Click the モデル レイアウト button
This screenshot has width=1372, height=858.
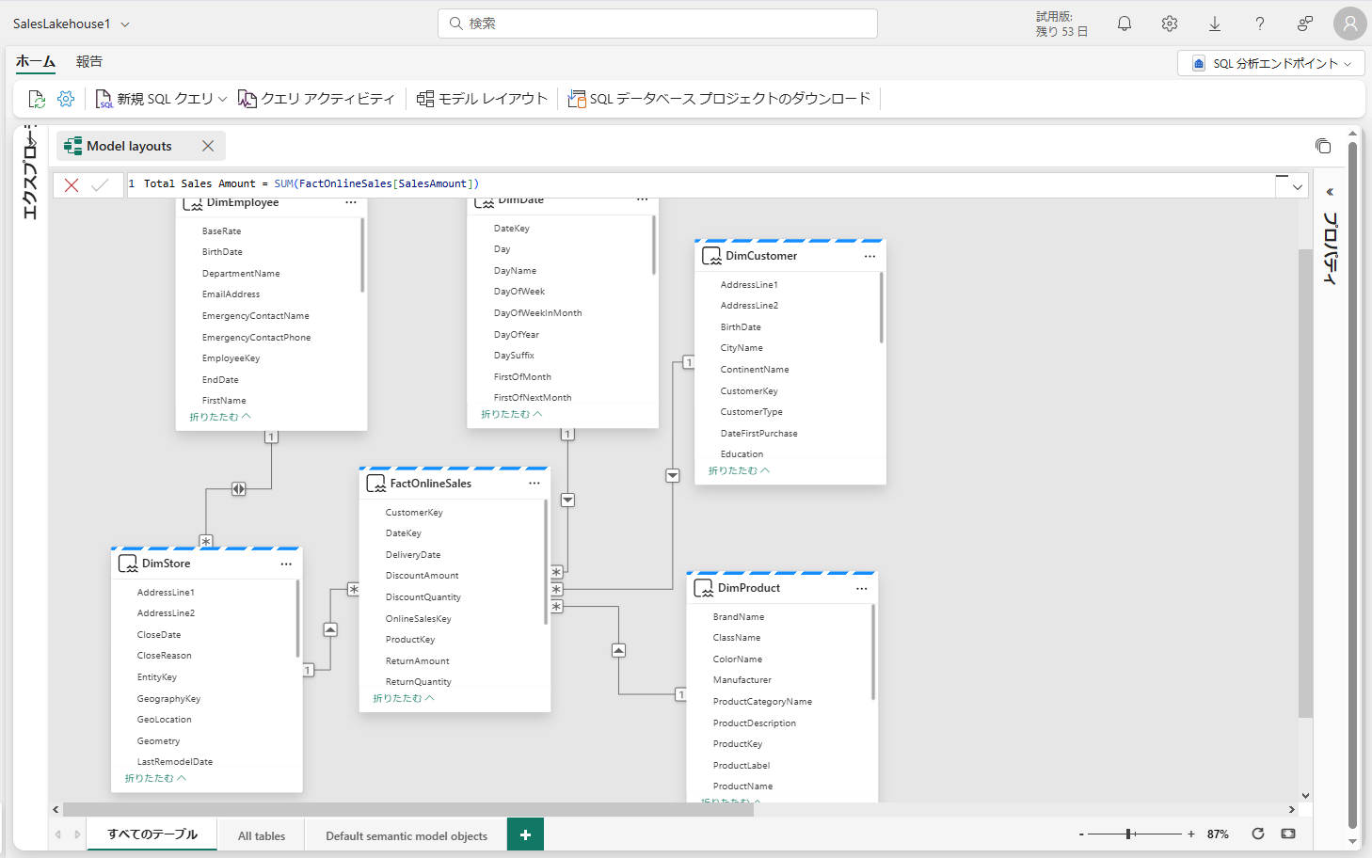(x=482, y=99)
